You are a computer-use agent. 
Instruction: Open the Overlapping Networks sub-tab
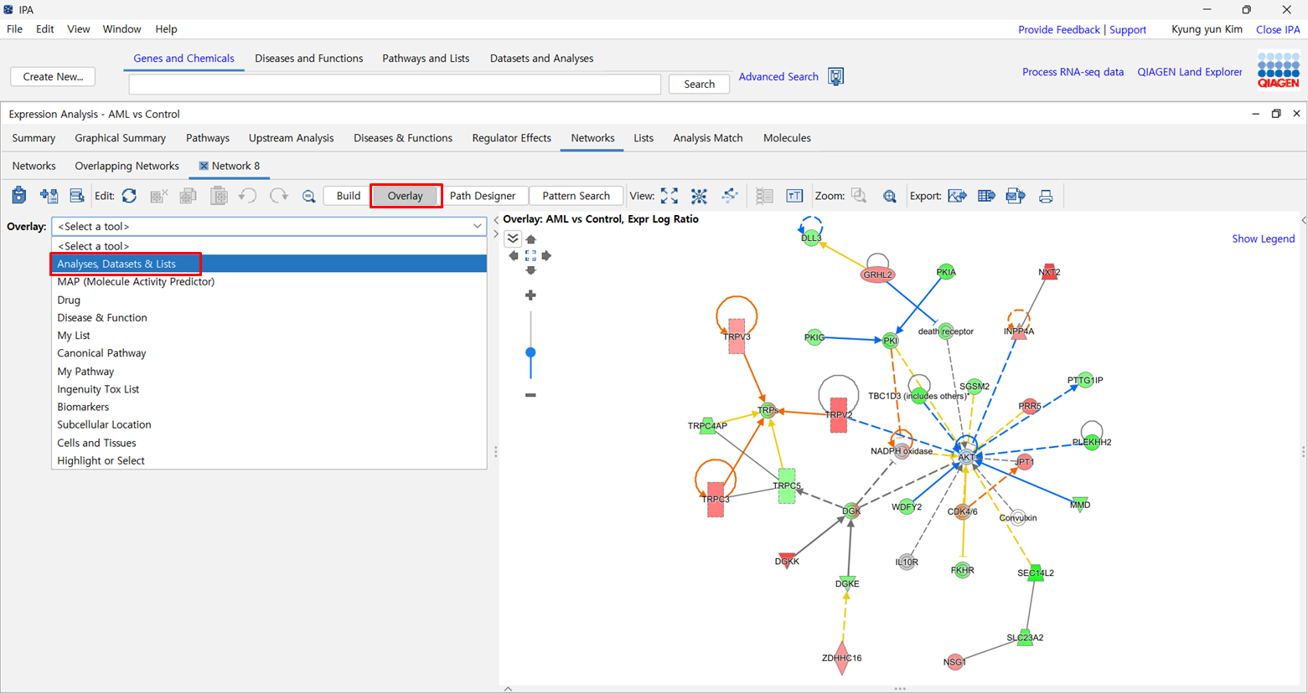tap(127, 166)
